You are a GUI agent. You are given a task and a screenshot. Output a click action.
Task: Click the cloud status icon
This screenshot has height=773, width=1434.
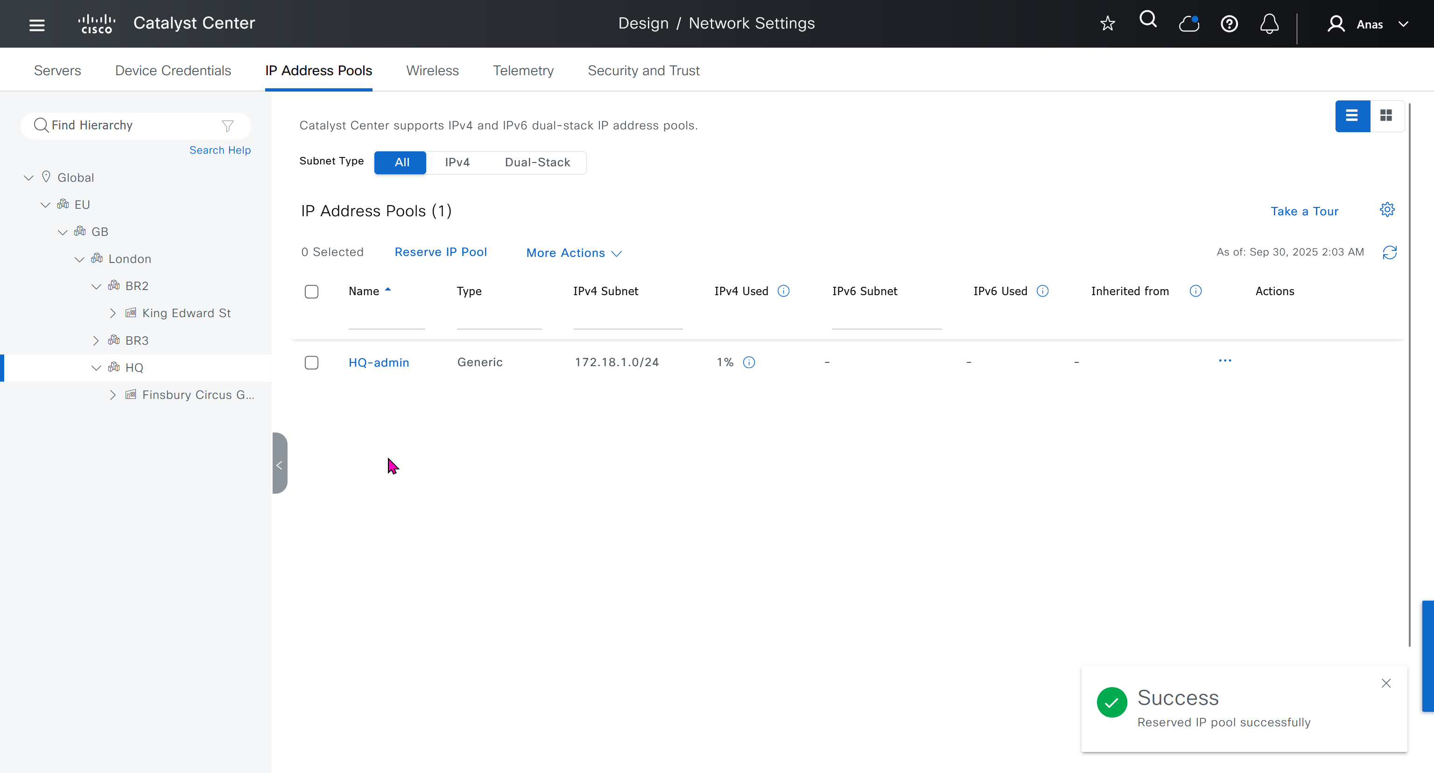coord(1188,24)
